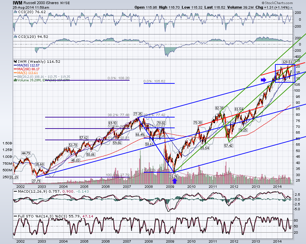Click the area-chart icon beside CCI(120)
The height and width of the screenshot is (244, 306).
tap(16, 37)
